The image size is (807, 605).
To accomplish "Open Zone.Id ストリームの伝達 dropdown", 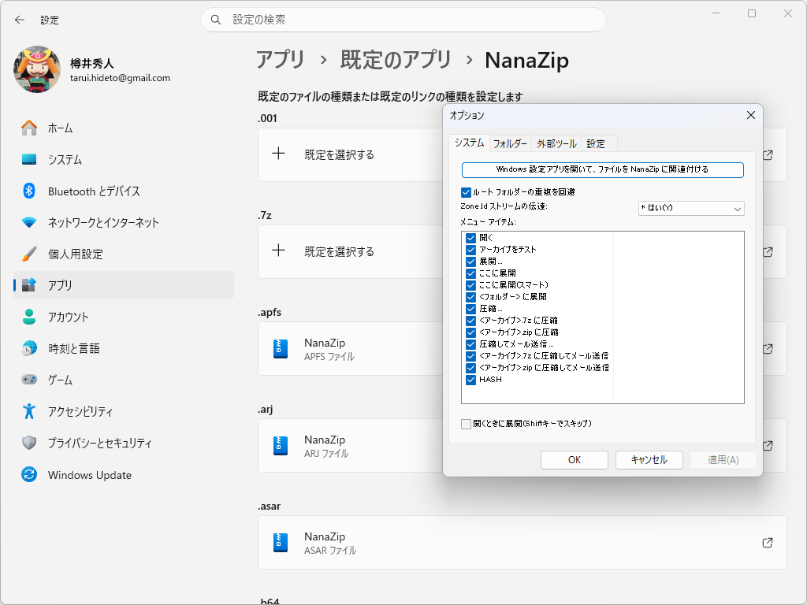I will click(x=691, y=208).
